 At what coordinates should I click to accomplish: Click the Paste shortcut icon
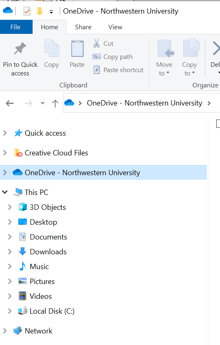96,70
